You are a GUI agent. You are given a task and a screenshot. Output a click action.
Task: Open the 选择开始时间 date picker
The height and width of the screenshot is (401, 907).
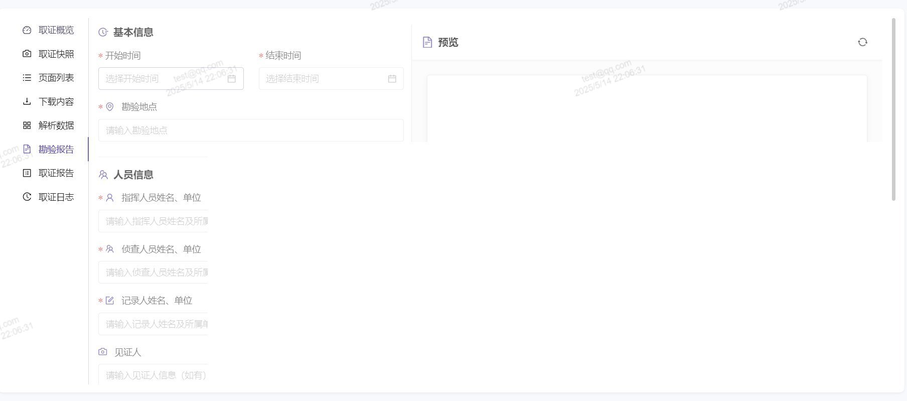pos(161,79)
